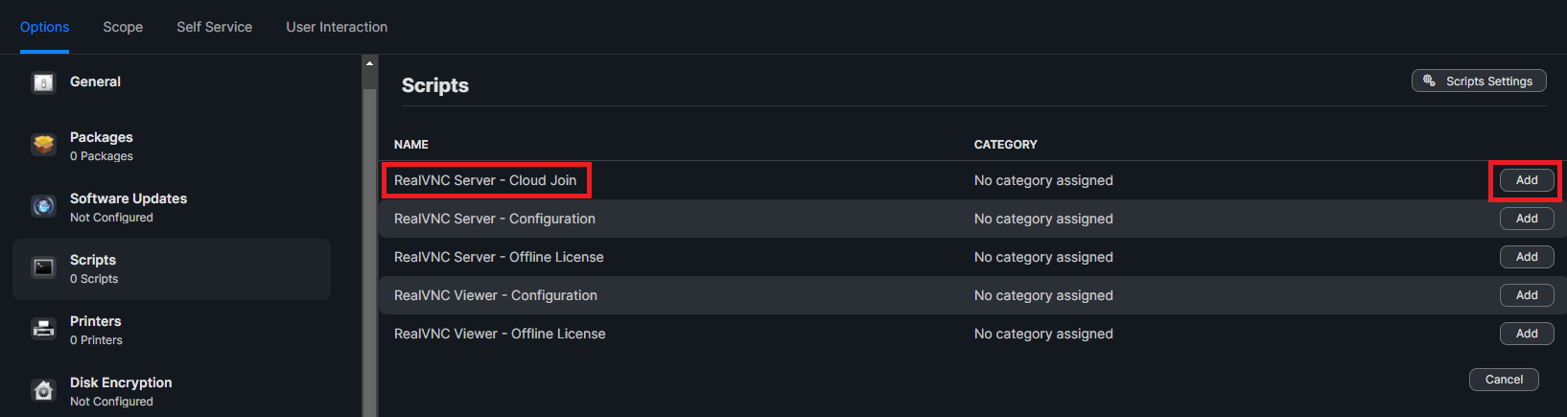Open Scripts Settings

[x=1479, y=81]
